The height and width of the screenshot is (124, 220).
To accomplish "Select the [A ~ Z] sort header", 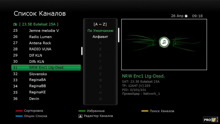I will pos(100,24).
